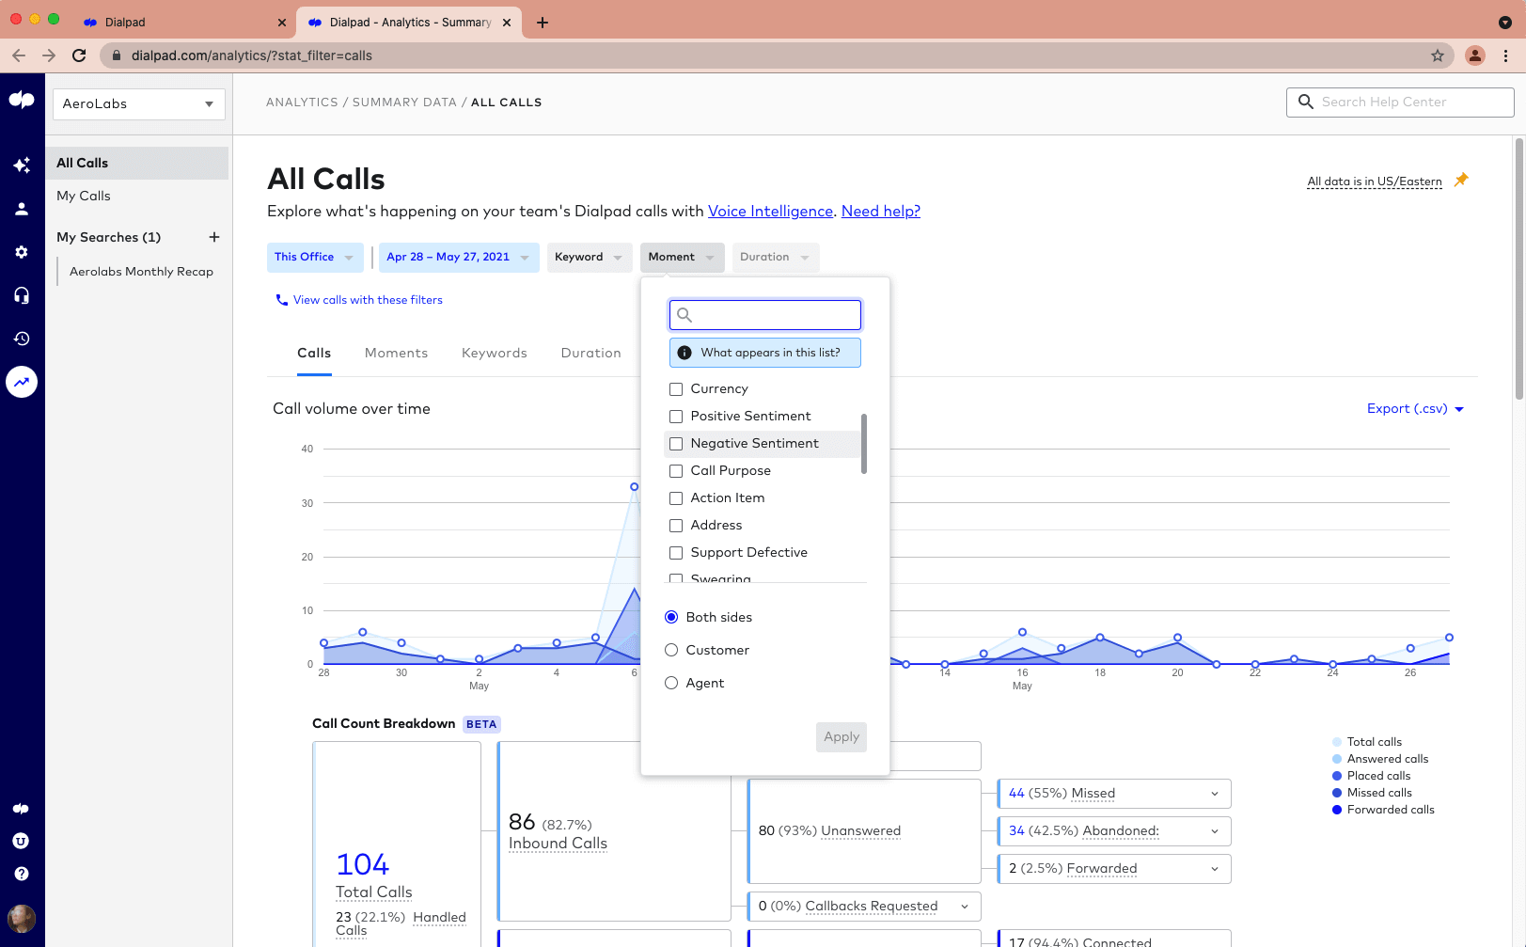Open the headset icon in the sidebar

22,295
